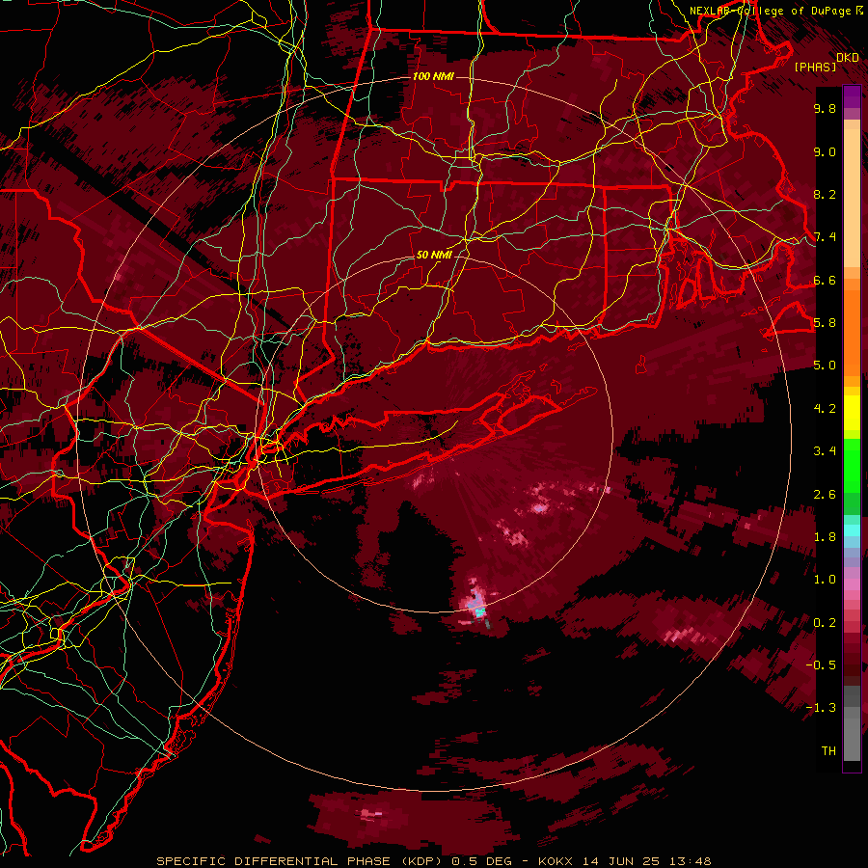The width and height of the screenshot is (868, 868).
Task: Select the -1.3 scale value
Action: click(x=821, y=708)
